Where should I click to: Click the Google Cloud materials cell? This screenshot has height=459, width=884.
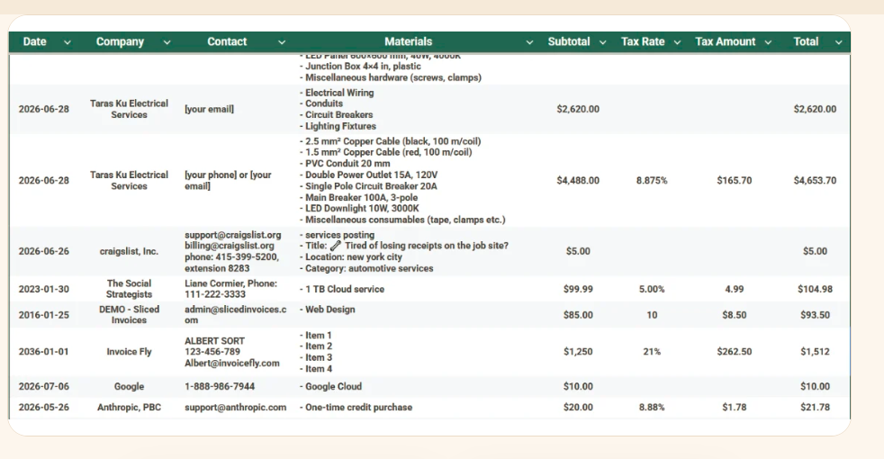tap(330, 387)
